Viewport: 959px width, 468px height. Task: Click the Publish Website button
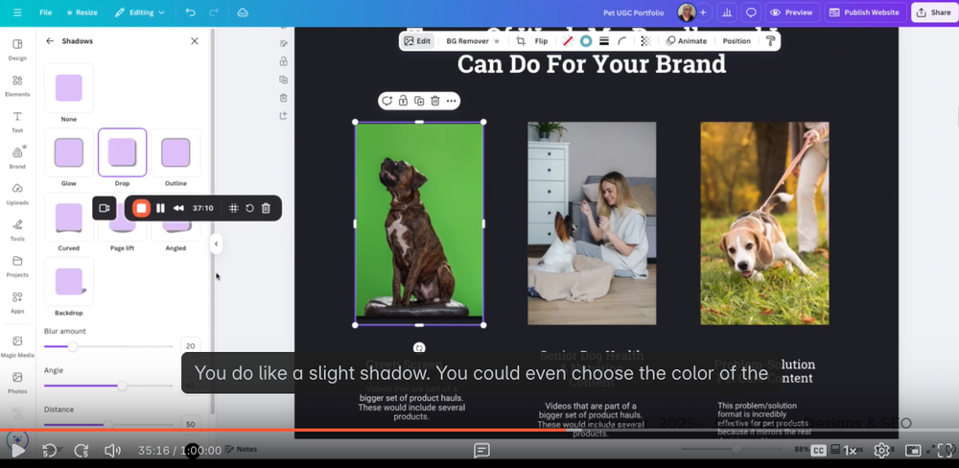pos(865,12)
